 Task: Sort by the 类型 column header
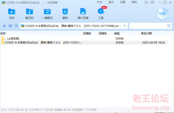pos(117,33)
